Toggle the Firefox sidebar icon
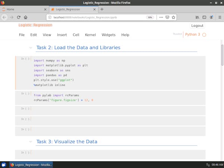The width and height of the screenshot is (224, 168). (x=204, y=17)
